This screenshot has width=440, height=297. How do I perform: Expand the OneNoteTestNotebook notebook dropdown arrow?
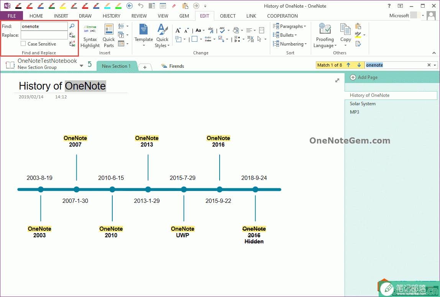[81, 66]
